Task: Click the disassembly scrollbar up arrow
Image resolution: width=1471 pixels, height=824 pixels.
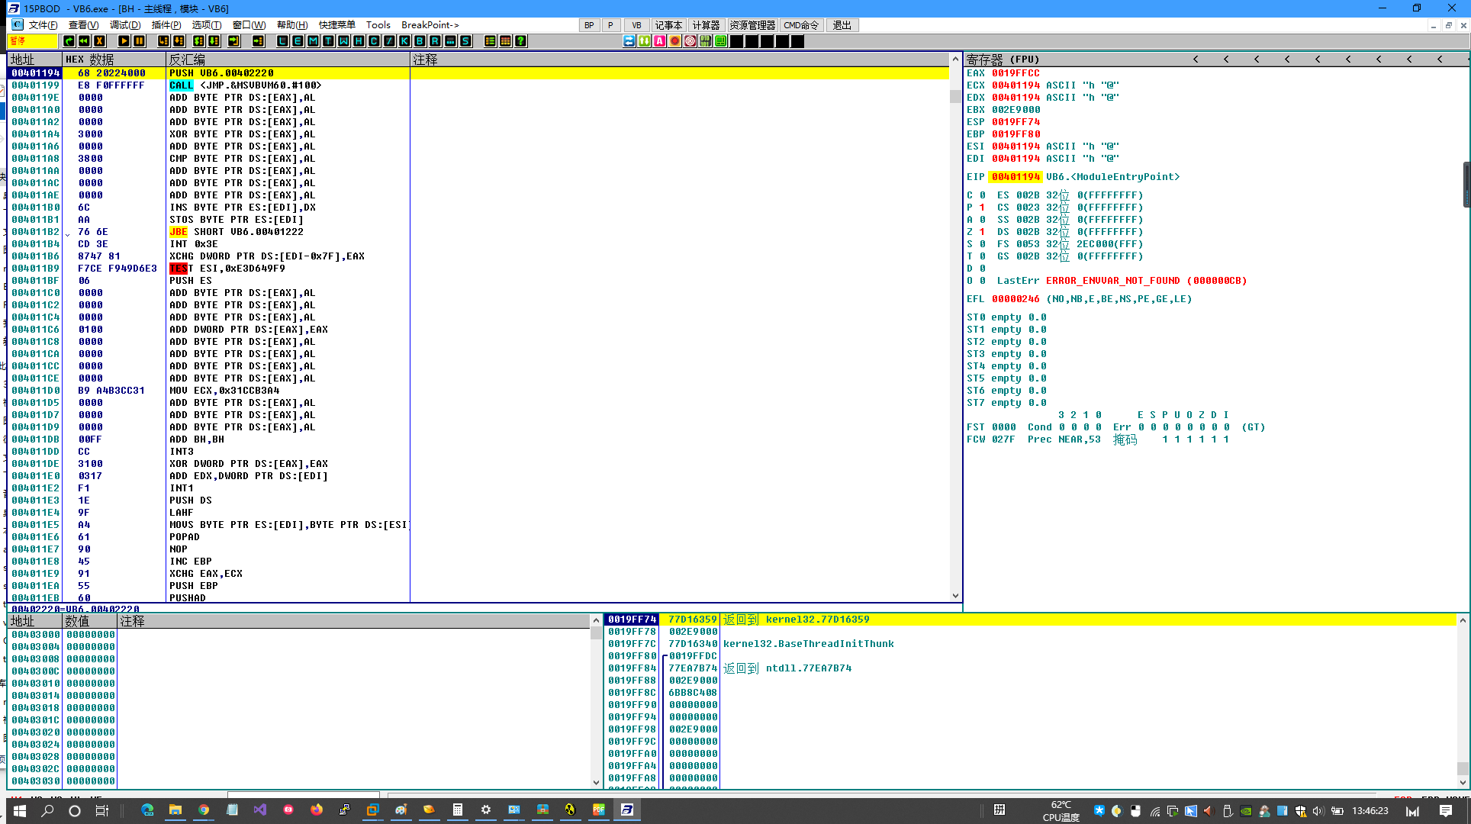Action: (x=955, y=60)
